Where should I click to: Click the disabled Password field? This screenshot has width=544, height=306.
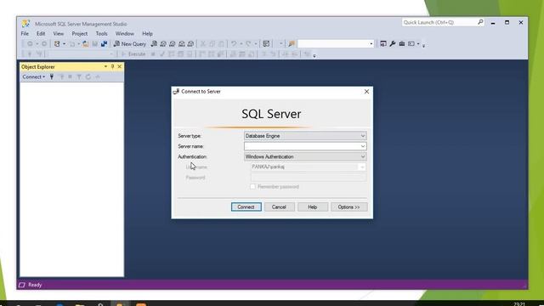[x=309, y=178]
